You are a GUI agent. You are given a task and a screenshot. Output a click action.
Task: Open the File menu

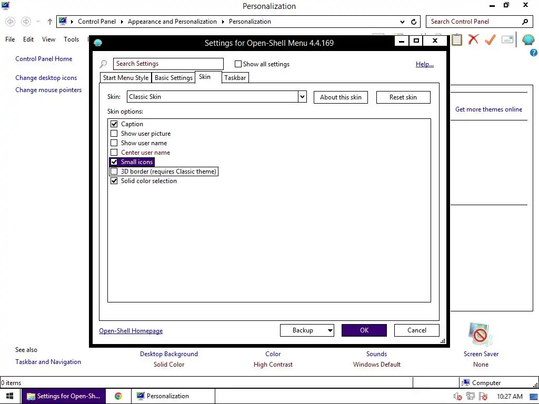[10, 39]
